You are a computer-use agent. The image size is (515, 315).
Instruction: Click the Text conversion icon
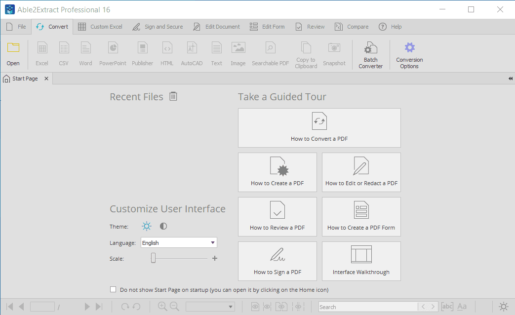pyautogui.click(x=216, y=48)
